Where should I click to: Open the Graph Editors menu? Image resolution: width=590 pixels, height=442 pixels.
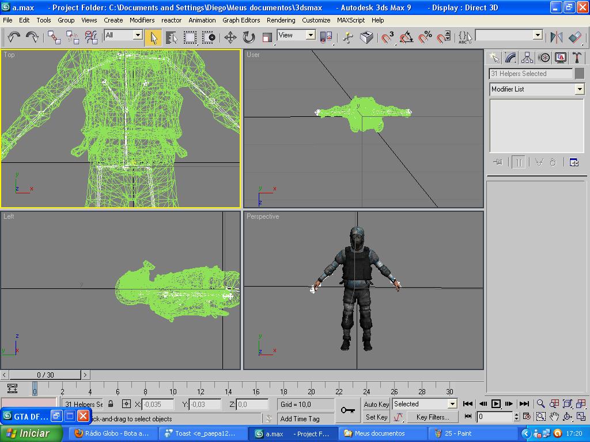tap(241, 20)
